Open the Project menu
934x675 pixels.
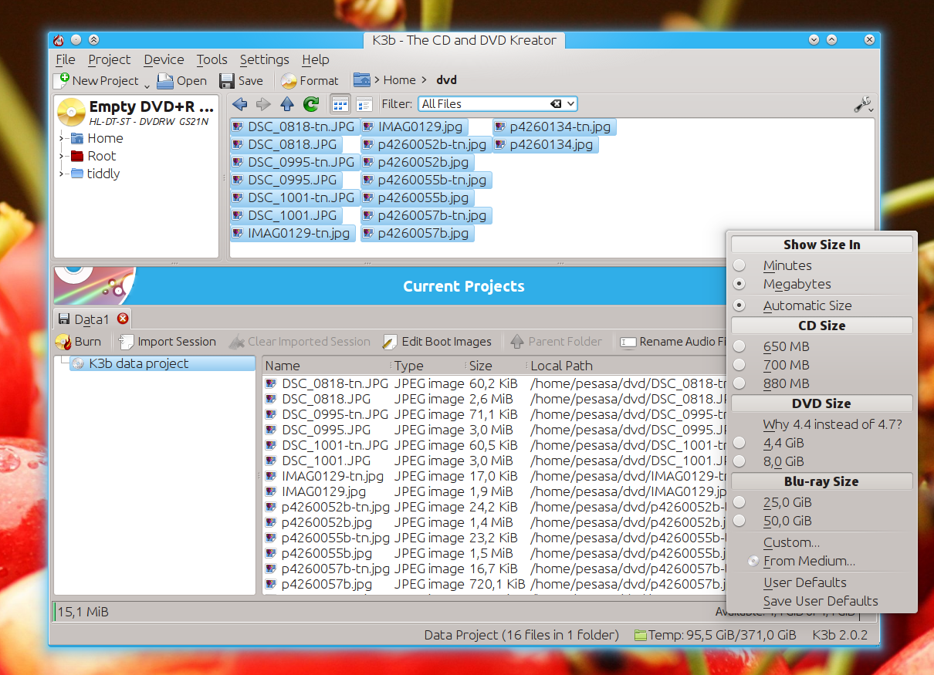point(110,59)
